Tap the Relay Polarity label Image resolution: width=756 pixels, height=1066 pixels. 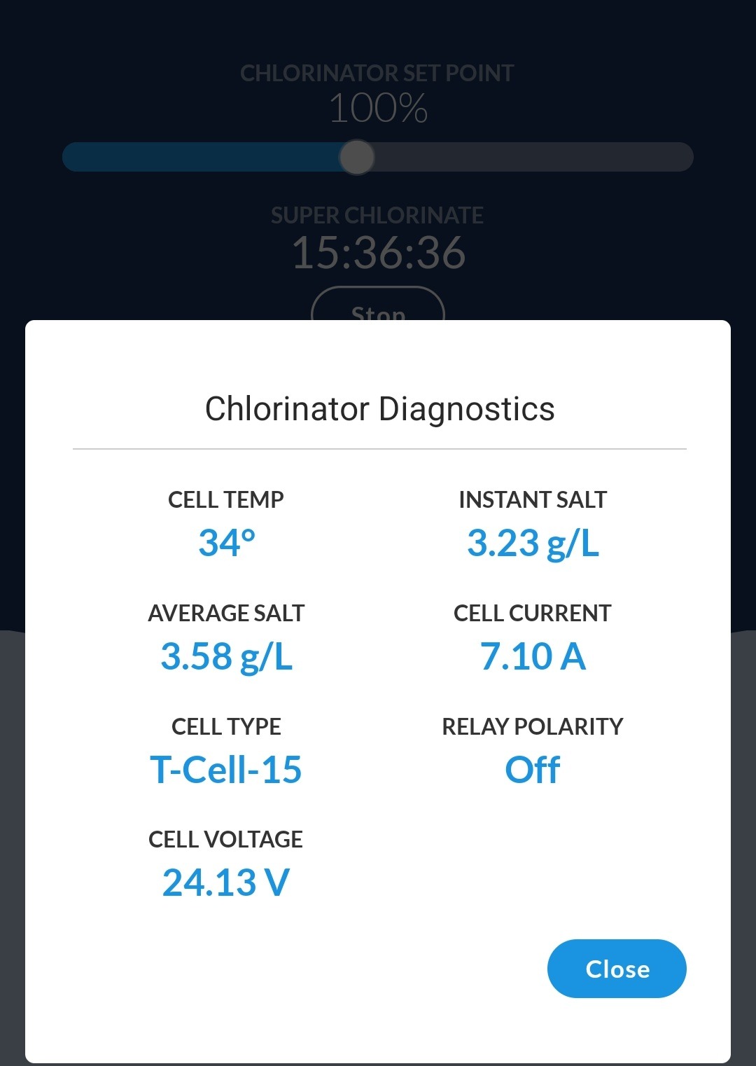(x=533, y=726)
